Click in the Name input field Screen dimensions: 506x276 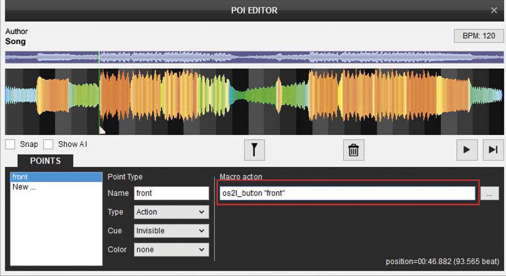[x=171, y=193]
